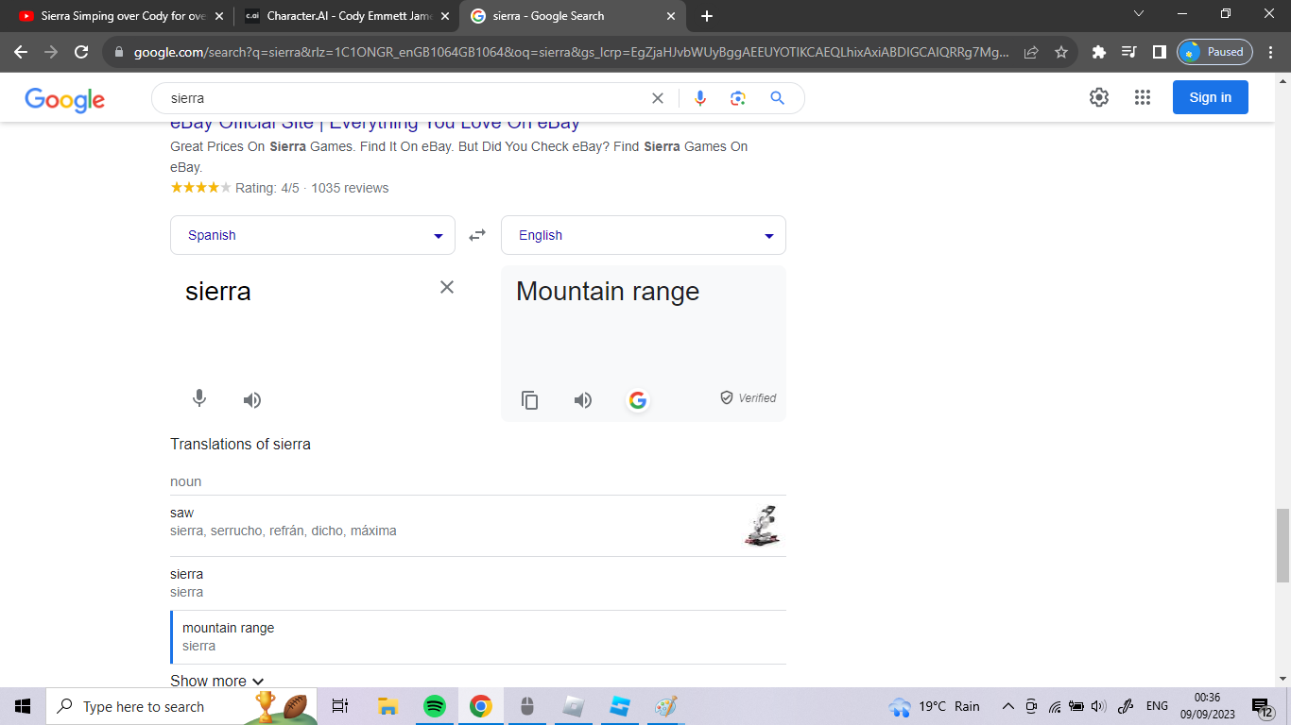Click the browser address bar URL

pos(571,52)
